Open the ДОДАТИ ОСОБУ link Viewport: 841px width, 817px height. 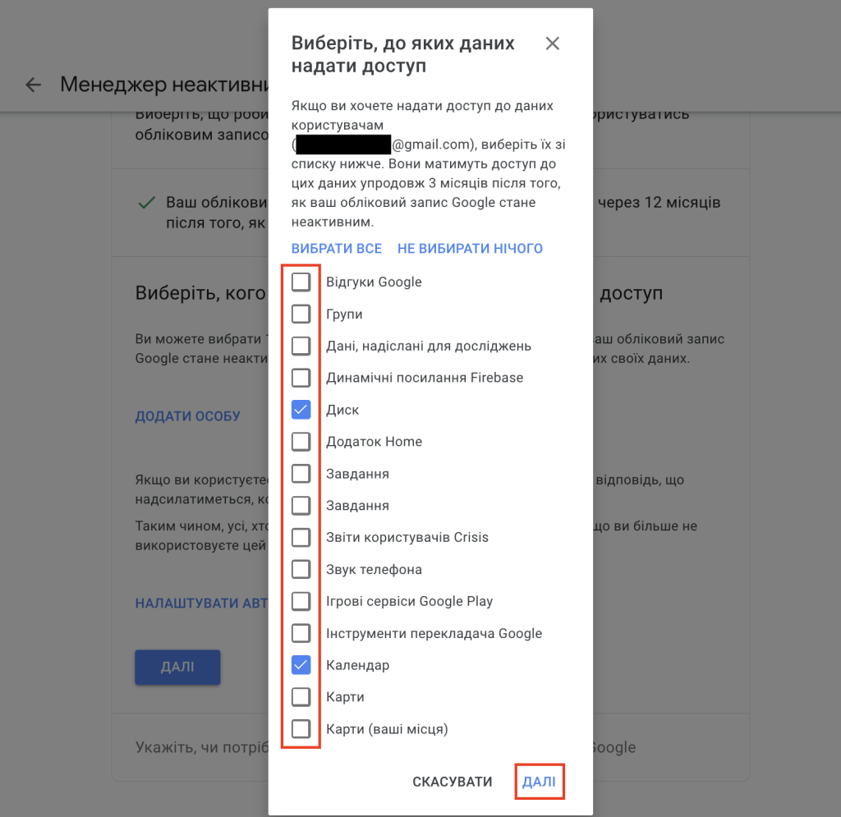tap(188, 416)
